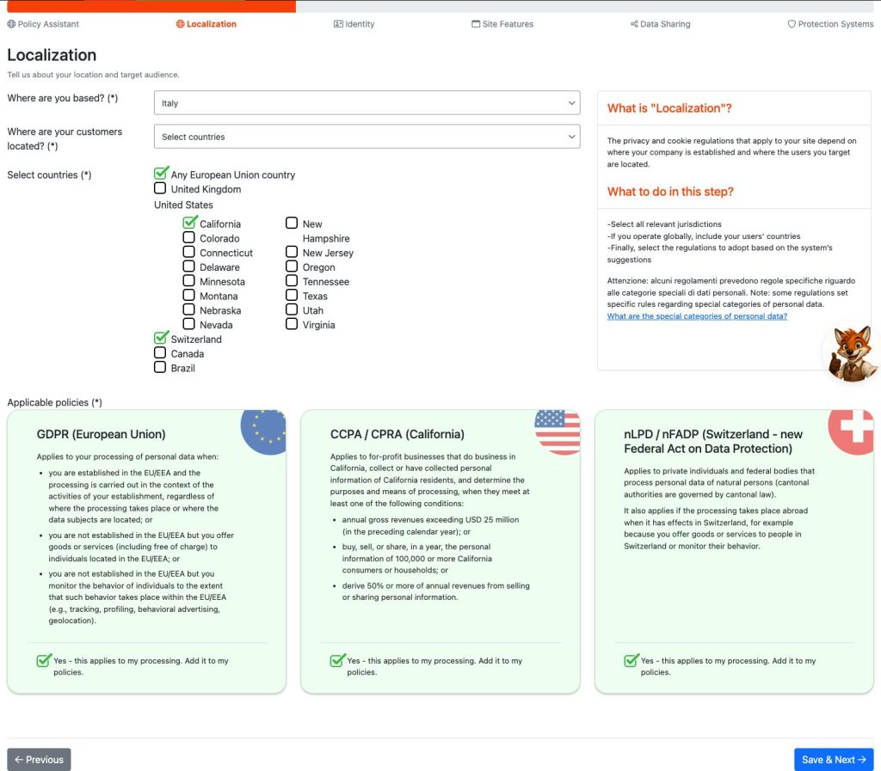881x771 pixels.
Task: Open 'What are the special categories' link
Action: [697, 316]
